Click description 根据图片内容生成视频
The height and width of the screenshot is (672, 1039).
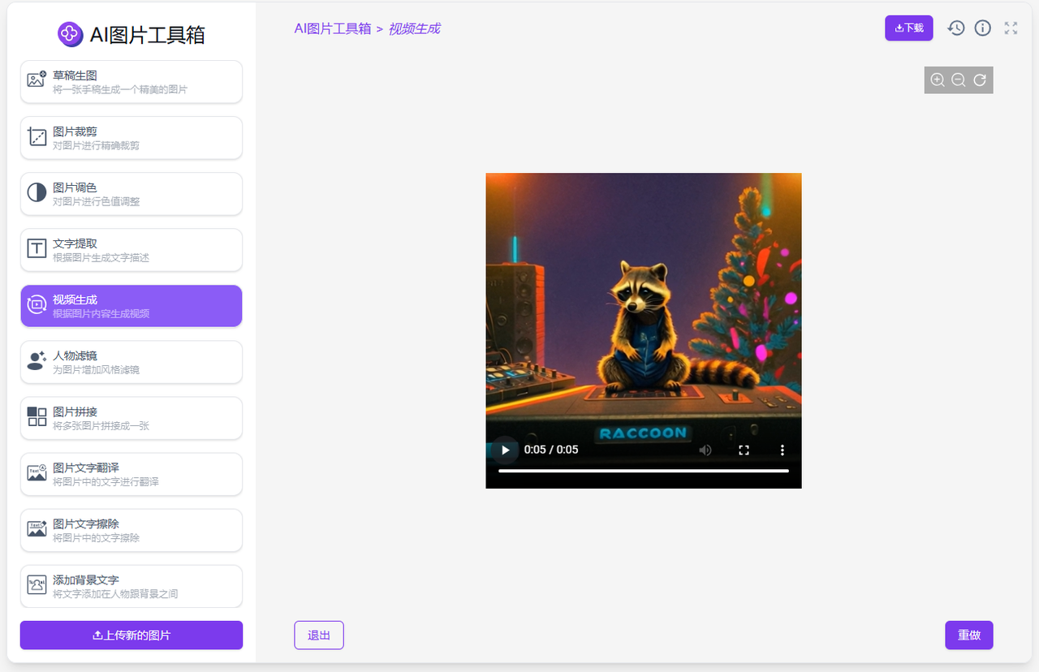[101, 313]
